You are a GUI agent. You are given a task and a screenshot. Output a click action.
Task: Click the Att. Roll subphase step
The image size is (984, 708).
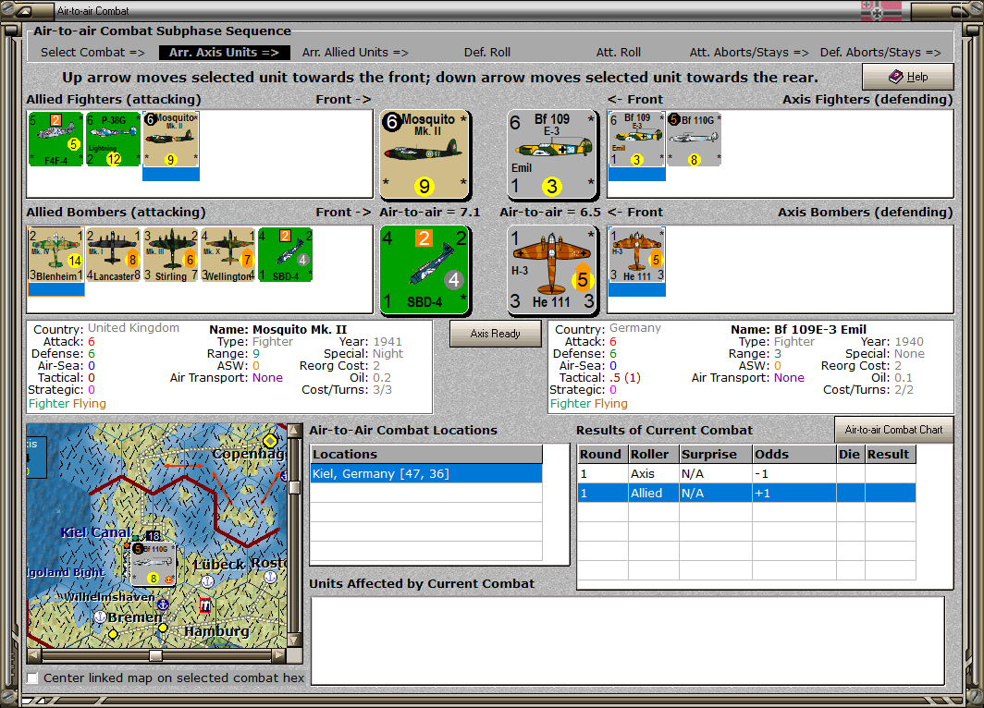click(x=618, y=53)
